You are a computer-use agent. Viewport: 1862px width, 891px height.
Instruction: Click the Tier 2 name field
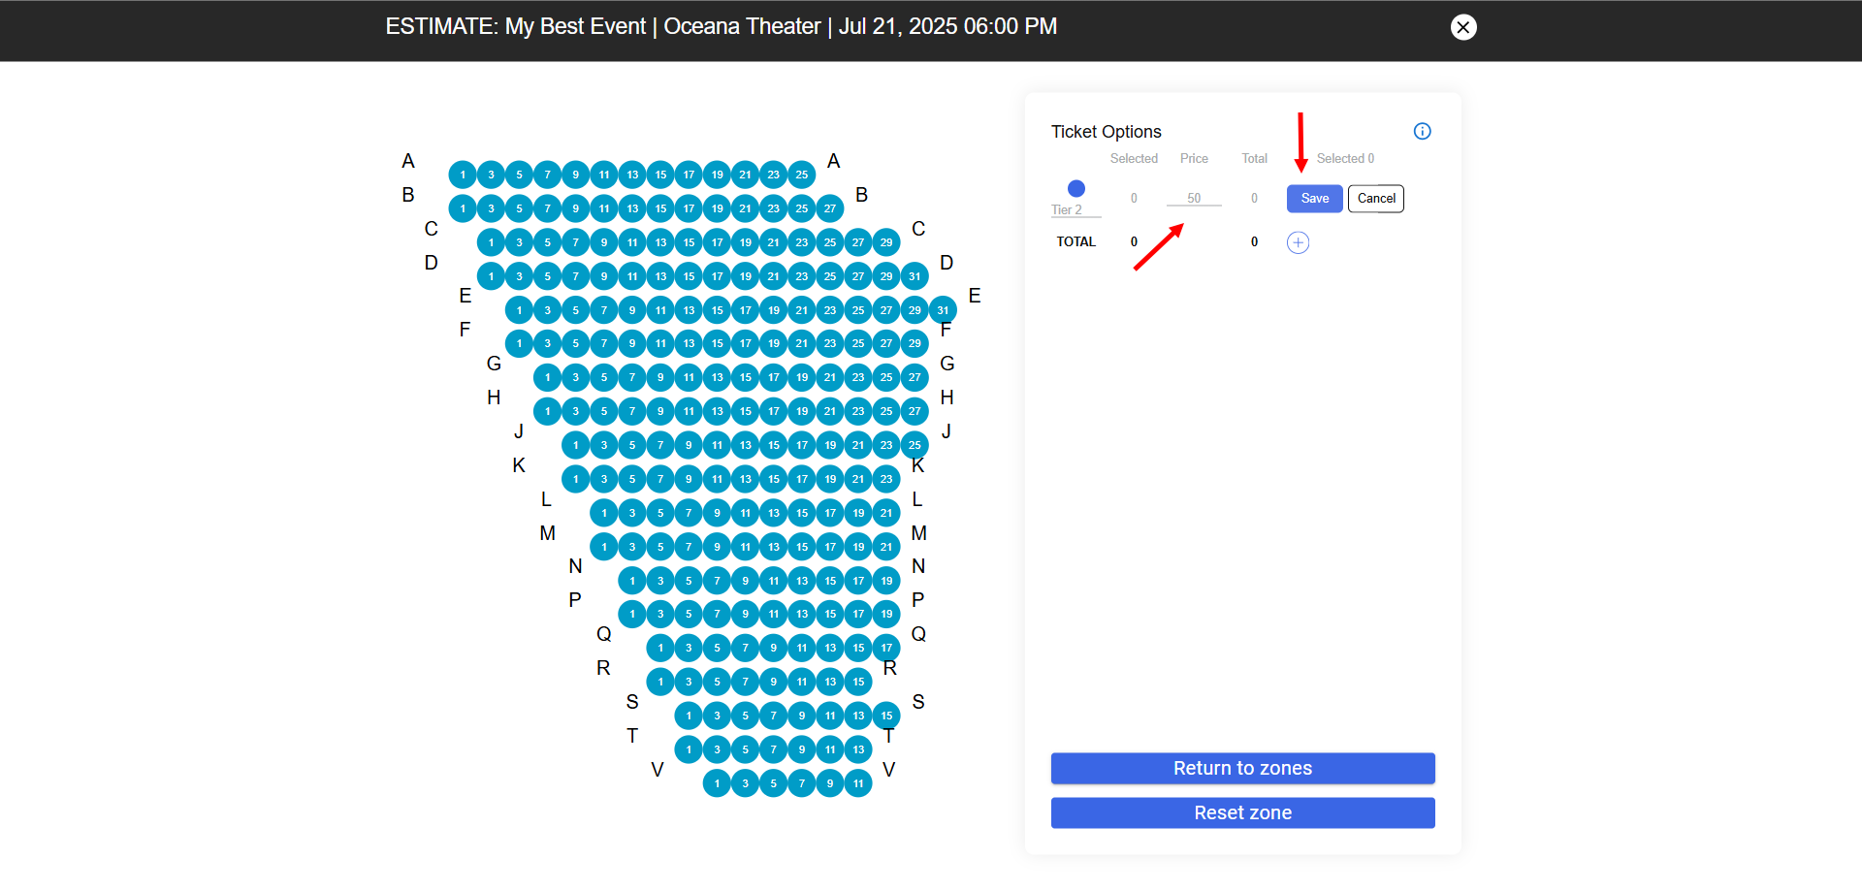[1075, 209]
